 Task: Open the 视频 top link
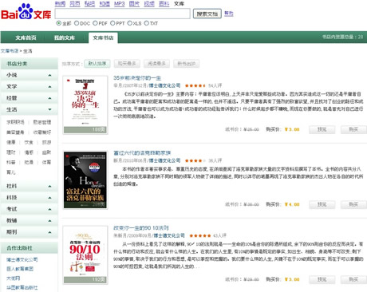click(149, 4)
